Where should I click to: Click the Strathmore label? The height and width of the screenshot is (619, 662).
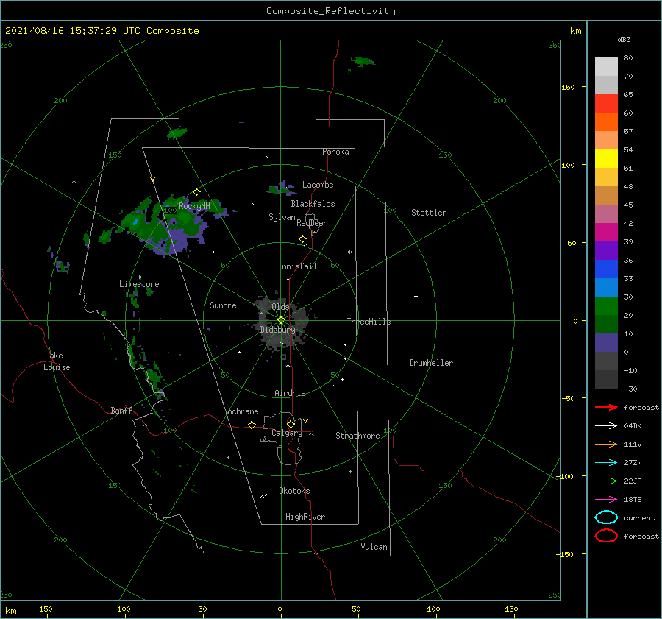pyautogui.click(x=357, y=436)
